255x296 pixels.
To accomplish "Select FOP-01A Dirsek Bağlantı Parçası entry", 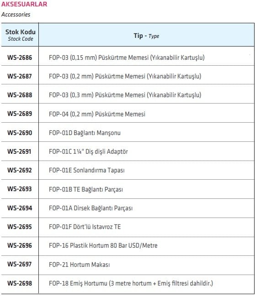I will [x=90, y=208].
